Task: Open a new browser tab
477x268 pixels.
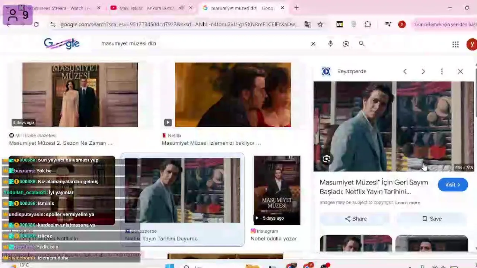Action: [296, 8]
